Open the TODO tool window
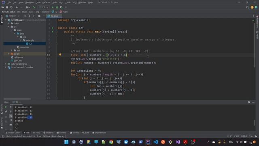The width and height of the screenshot is (259, 146). 36,133
